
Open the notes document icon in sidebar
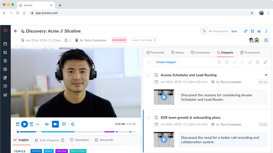[x=5, y=61]
